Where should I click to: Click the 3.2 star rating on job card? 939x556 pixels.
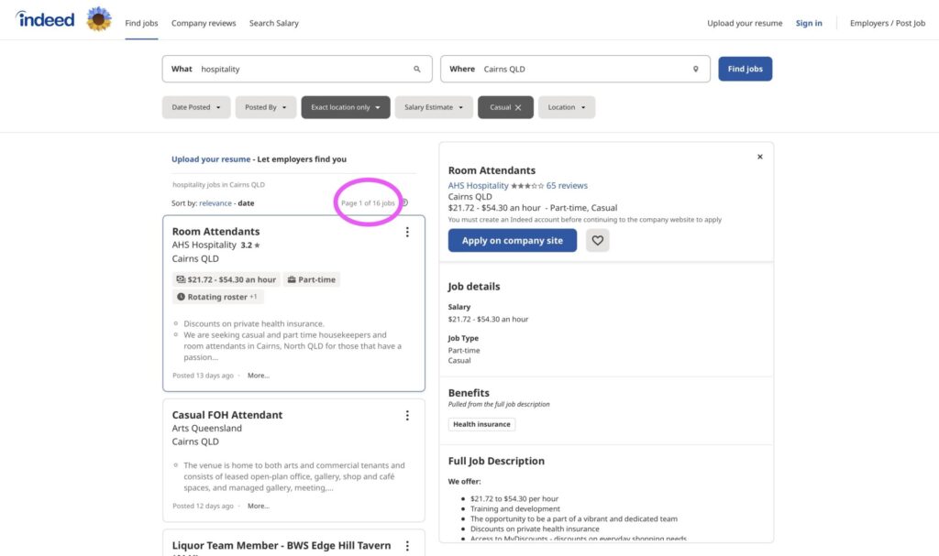(x=250, y=245)
